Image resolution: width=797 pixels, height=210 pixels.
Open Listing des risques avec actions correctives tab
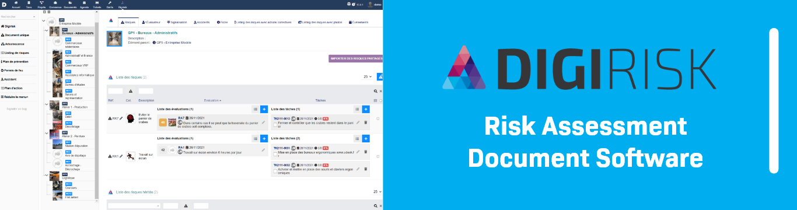click(x=263, y=22)
